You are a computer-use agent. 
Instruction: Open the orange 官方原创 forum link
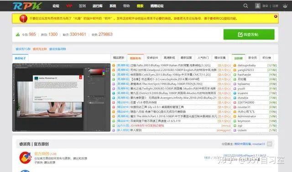(42, 154)
